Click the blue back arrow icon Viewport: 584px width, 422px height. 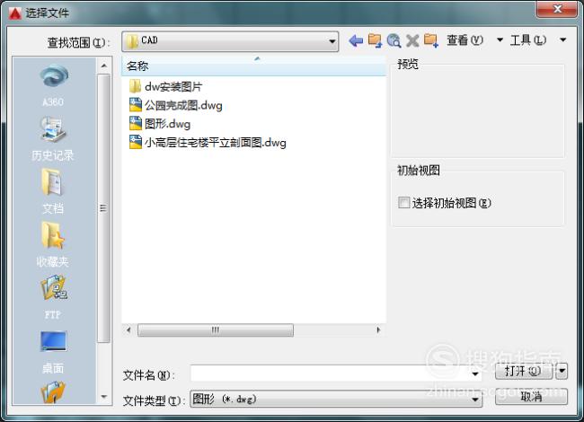tap(356, 40)
